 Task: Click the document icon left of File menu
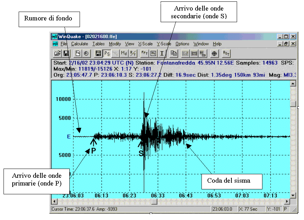coord(55,44)
